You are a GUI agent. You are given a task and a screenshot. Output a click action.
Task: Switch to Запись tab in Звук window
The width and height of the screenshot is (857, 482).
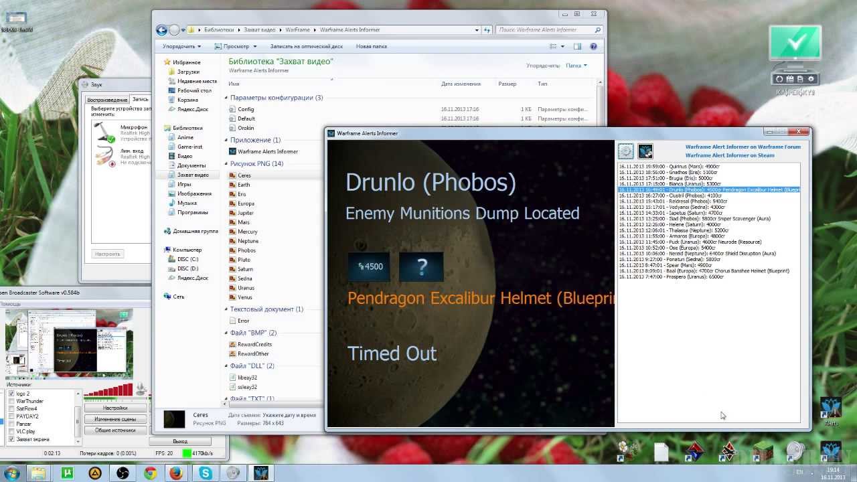[x=140, y=99]
